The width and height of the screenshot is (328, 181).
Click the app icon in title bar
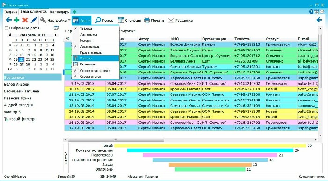coord(4,5)
